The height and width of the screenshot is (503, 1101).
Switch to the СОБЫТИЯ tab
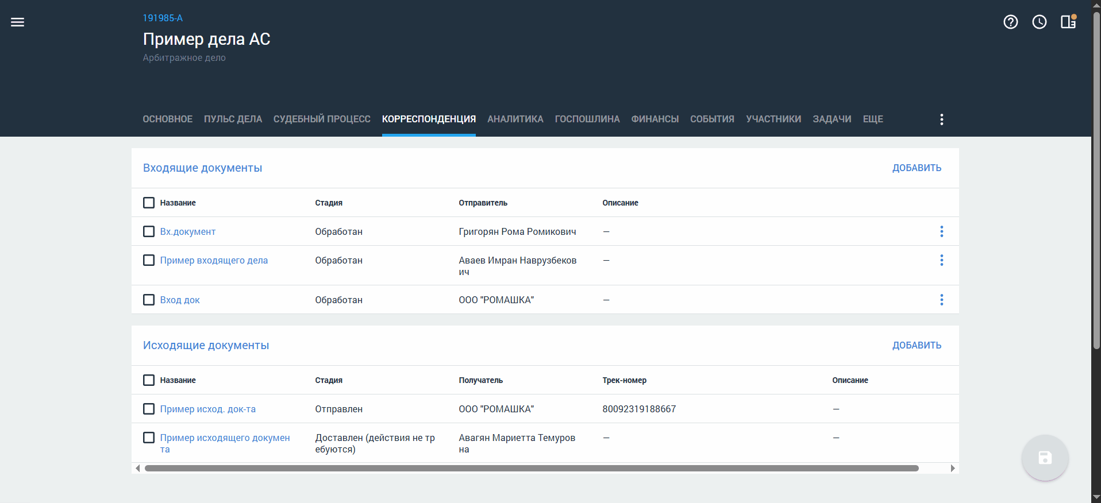[x=712, y=119]
